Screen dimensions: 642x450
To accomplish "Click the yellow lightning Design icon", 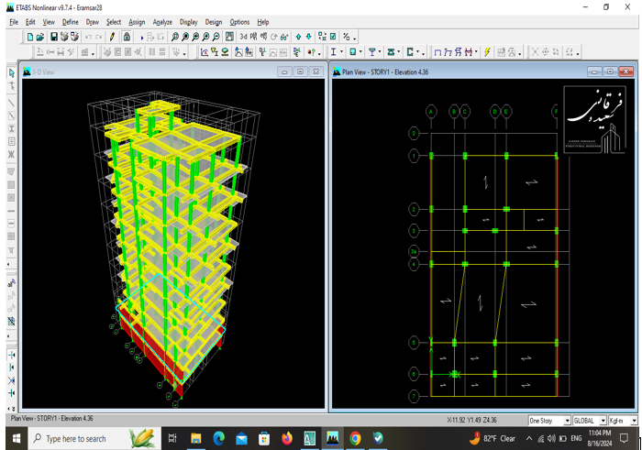I will click(x=487, y=52).
